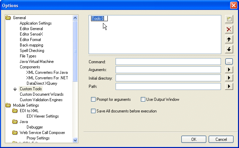Open the Arguments macro arrow menu
Image resolution: width=239 pixels, height=148 pixels.
click(x=229, y=70)
